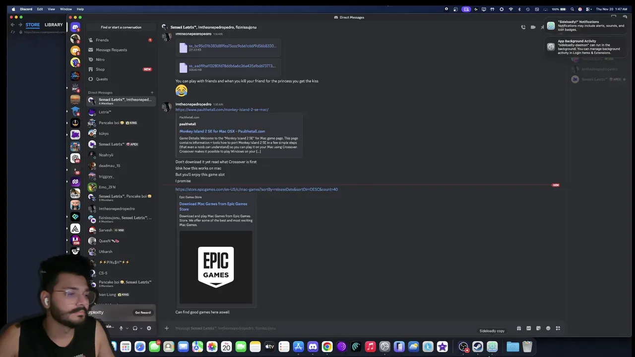Open Discord home direct messages button

point(75,27)
